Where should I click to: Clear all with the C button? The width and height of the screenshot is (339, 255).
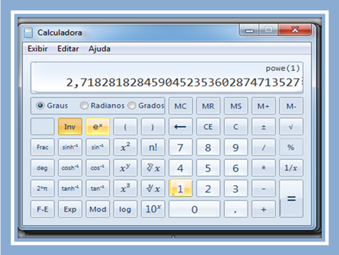(236, 127)
